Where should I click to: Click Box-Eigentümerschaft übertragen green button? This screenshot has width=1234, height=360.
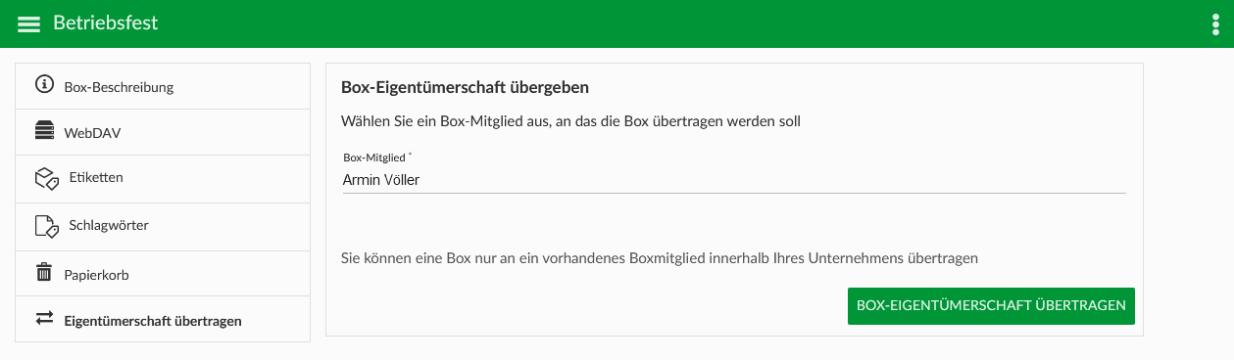coord(991,305)
